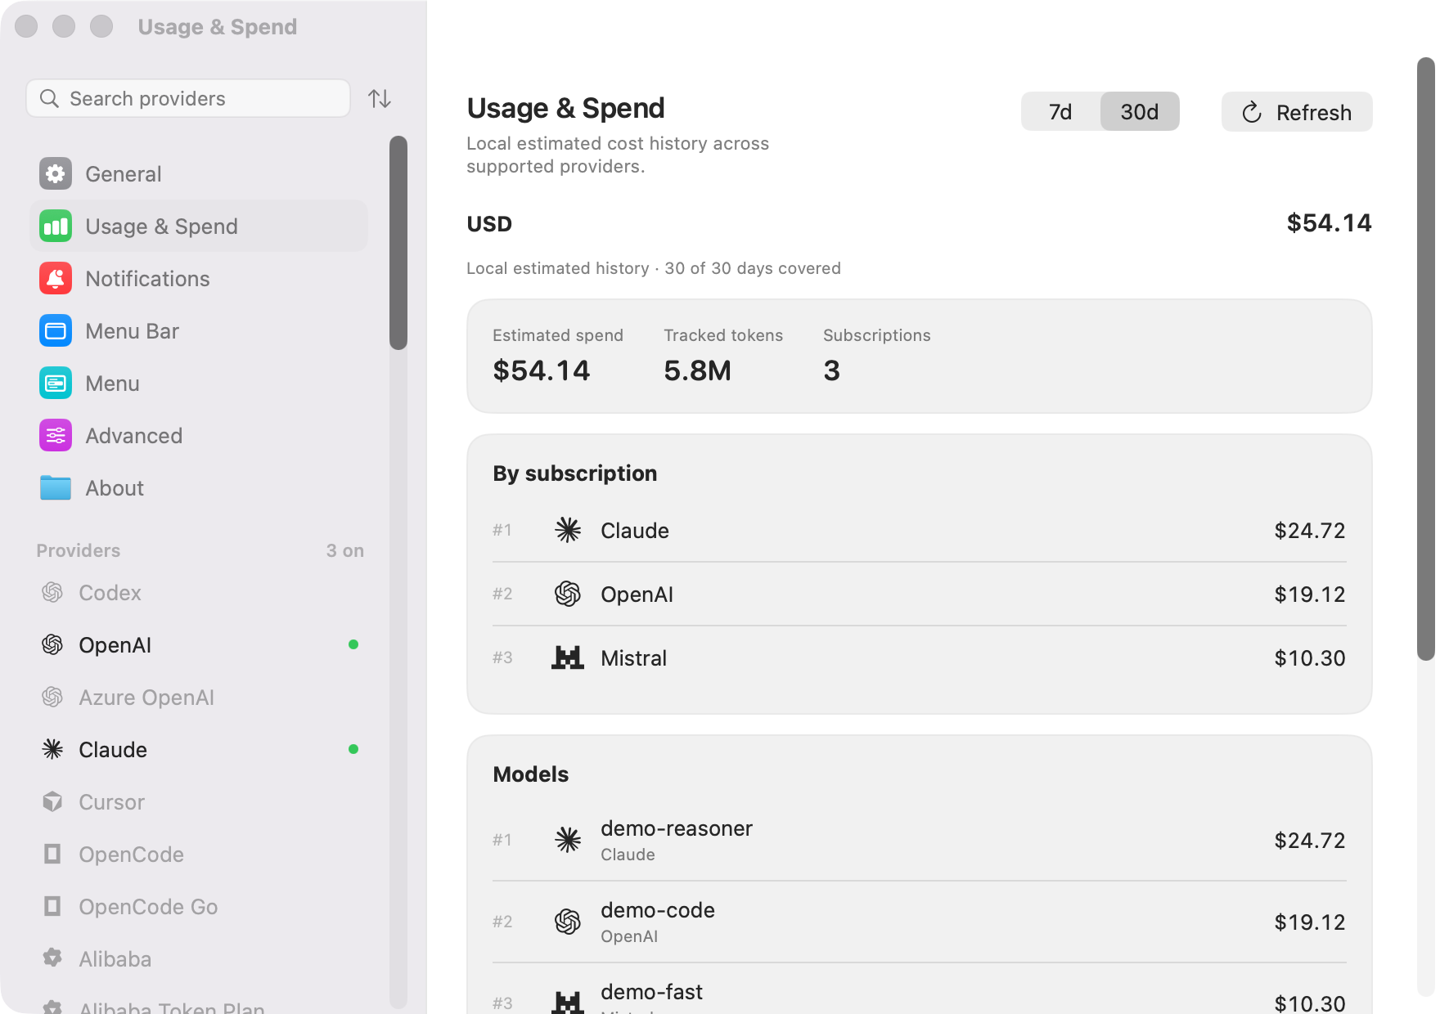Click the USD total $54.14 at right
Image resolution: width=1440 pixels, height=1014 pixels.
(x=1329, y=222)
